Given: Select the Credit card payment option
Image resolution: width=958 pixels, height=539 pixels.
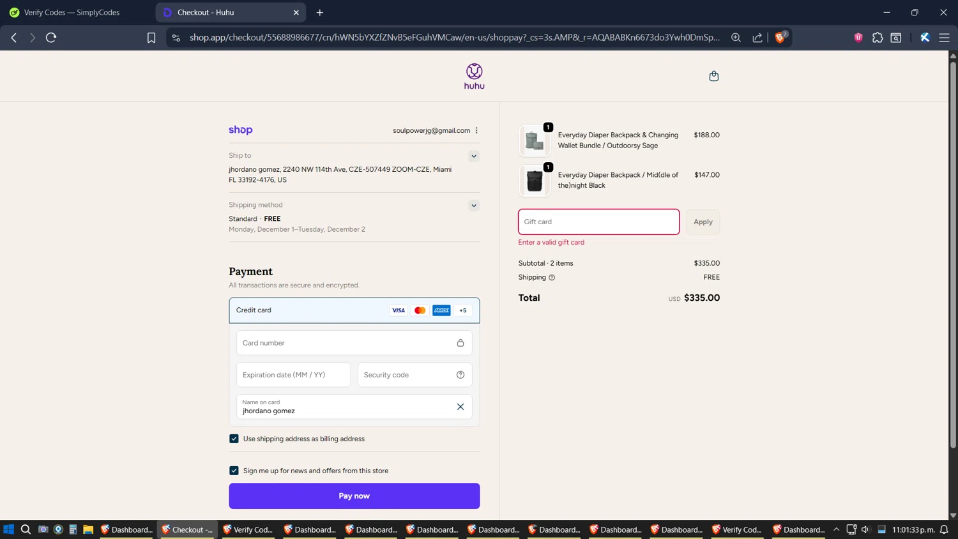Looking at the screenshot, I should (354, 310).
